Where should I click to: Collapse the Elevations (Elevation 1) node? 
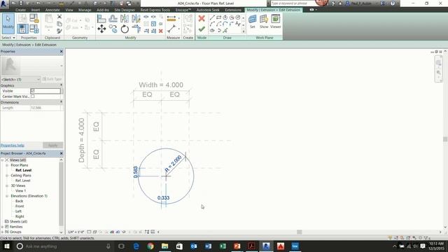7,196
